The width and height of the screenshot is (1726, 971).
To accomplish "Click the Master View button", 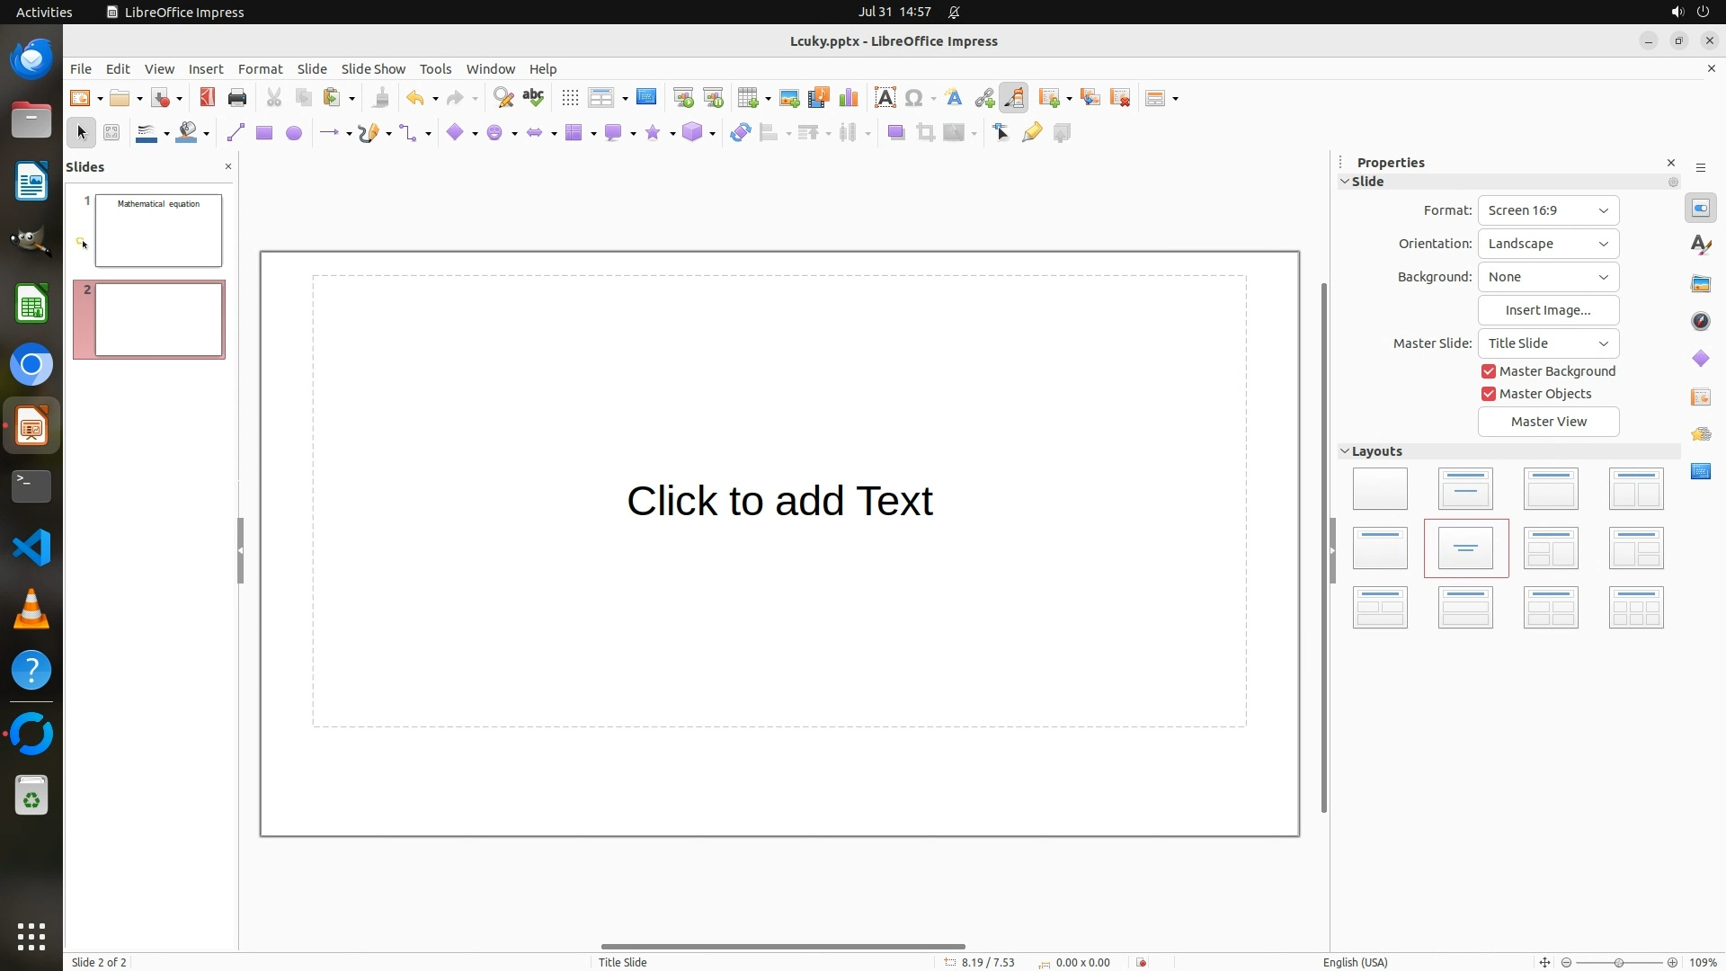I will point(1547,422).
